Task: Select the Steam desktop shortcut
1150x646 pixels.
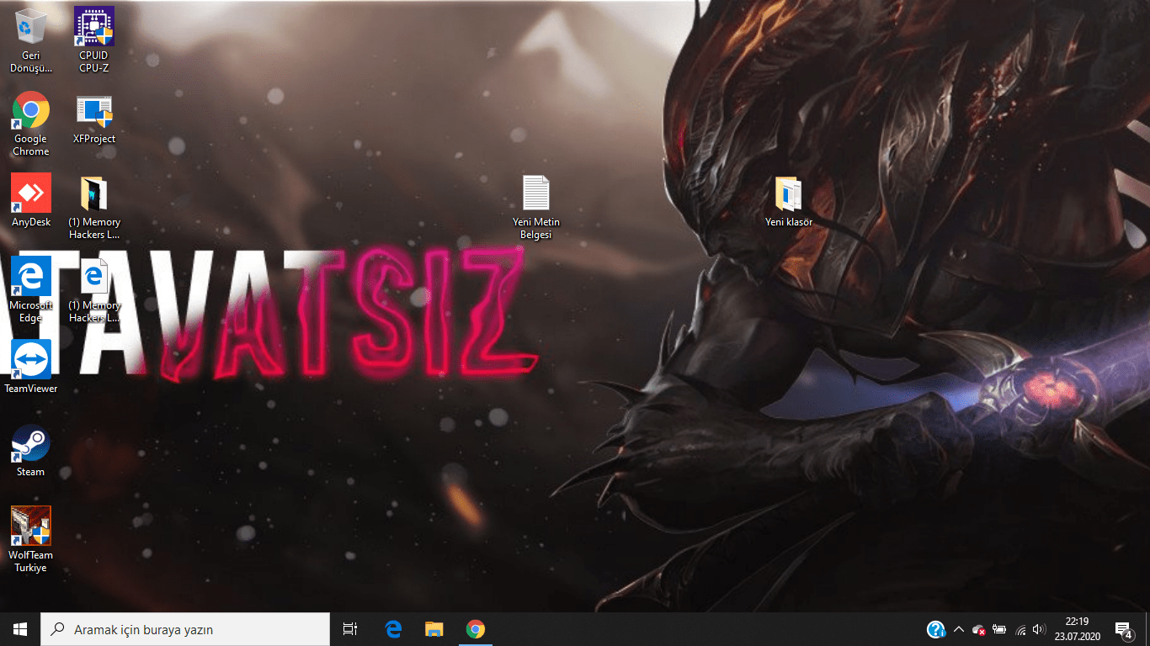Action: 31,451
